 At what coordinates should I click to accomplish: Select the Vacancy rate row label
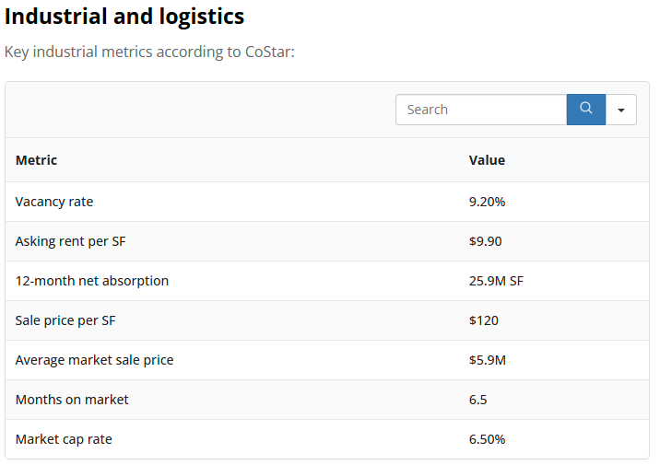54,202
